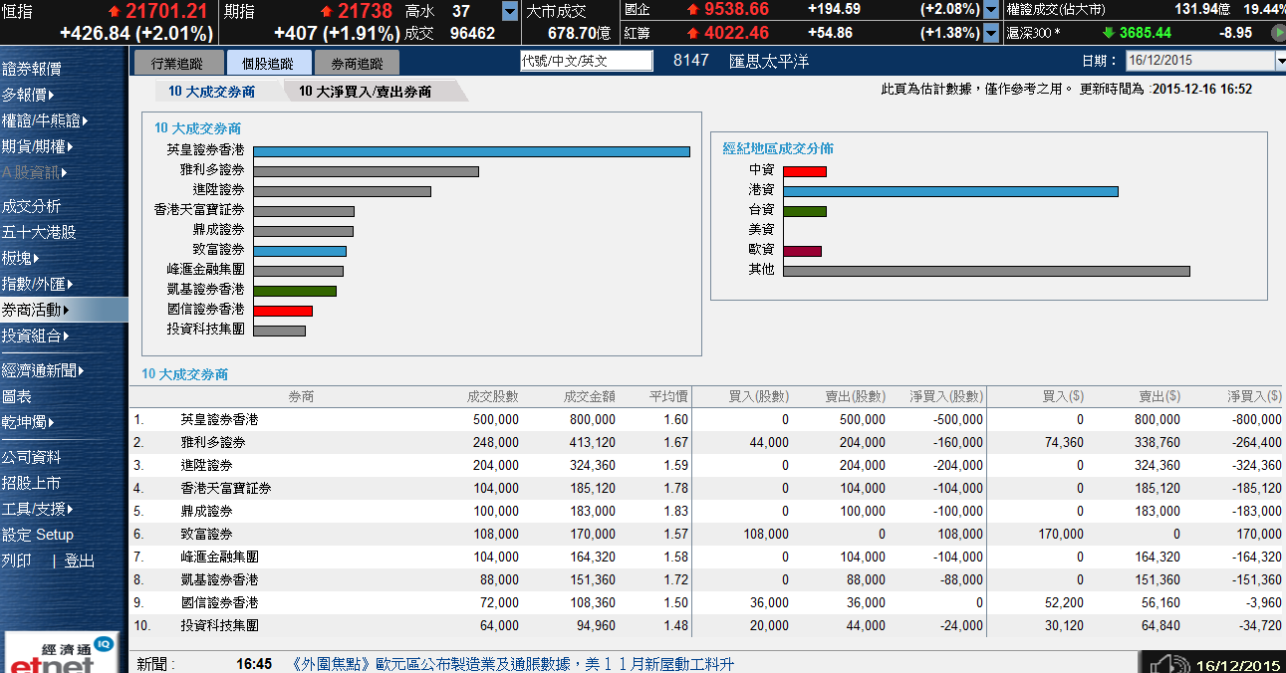
Task: Expand 指數/外匯 sidebar menu
Action: tap(38, 284)
